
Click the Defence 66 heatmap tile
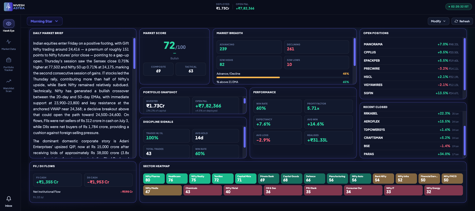314,178
